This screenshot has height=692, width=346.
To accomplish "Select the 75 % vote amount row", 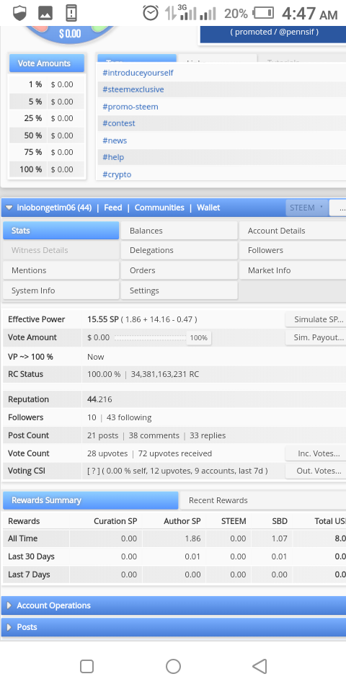I will (x=47, y=152).
